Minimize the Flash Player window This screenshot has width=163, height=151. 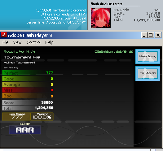point(144,35)
